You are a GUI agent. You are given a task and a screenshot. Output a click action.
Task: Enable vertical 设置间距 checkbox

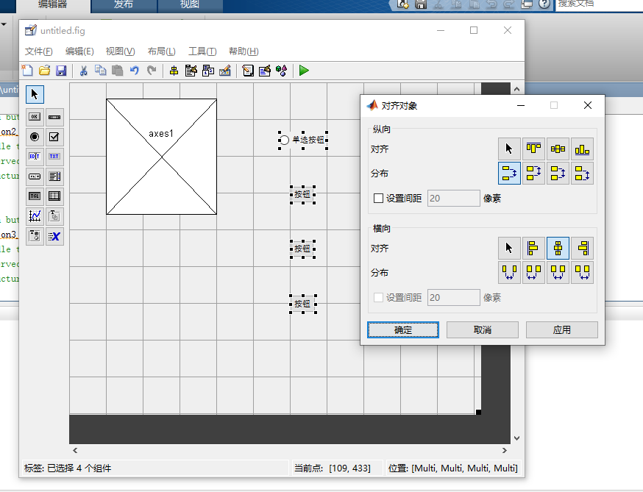point(378,199)
